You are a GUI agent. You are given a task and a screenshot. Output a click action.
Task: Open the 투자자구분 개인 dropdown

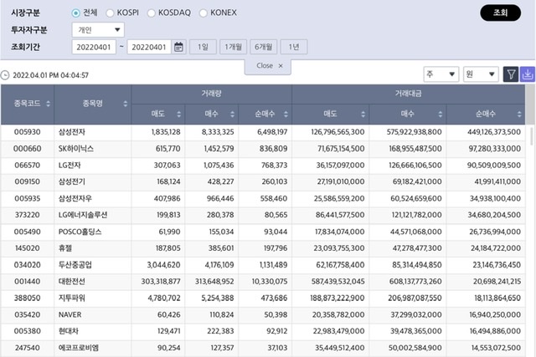(x=98, y=30)
